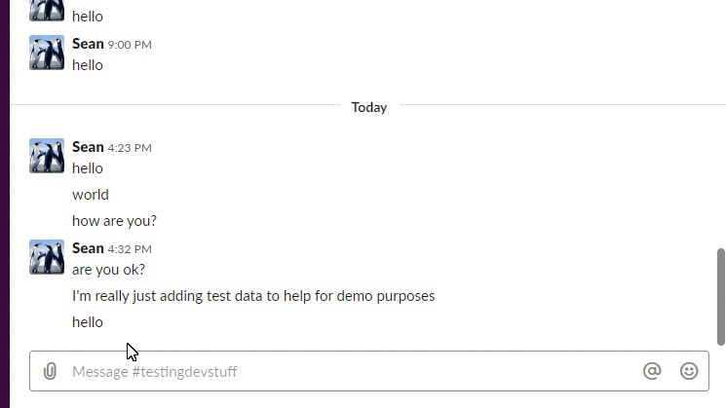Screen dimensions: 726x408
Task: Click the "world" message text
Action: [x=91, y=195]
